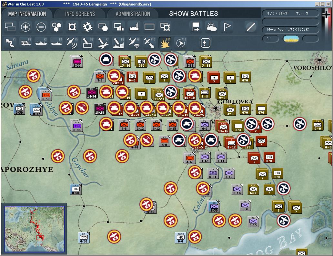Click the unit counter with bar chart icon
Image resolution: width=333 pixels, height=256 pixels.
point(118,27)
